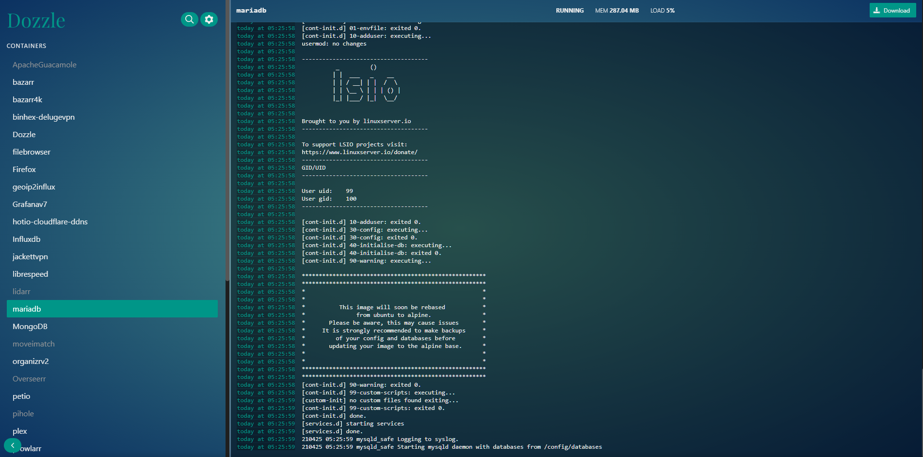Collapse sidebar with the left chevron button
923x457 pixels.
[13, 445]
